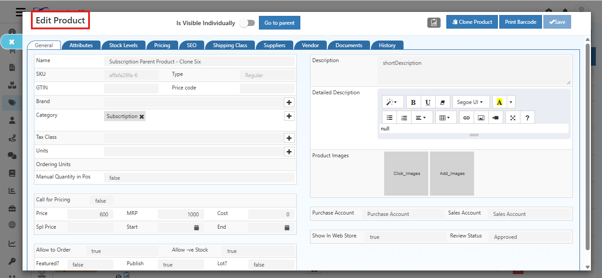
Task: Create a bulleted list in the editor
Action: [389, 117]
